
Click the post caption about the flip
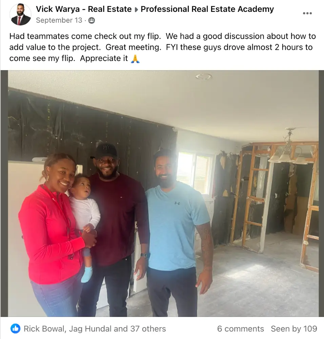click(163, 47)
